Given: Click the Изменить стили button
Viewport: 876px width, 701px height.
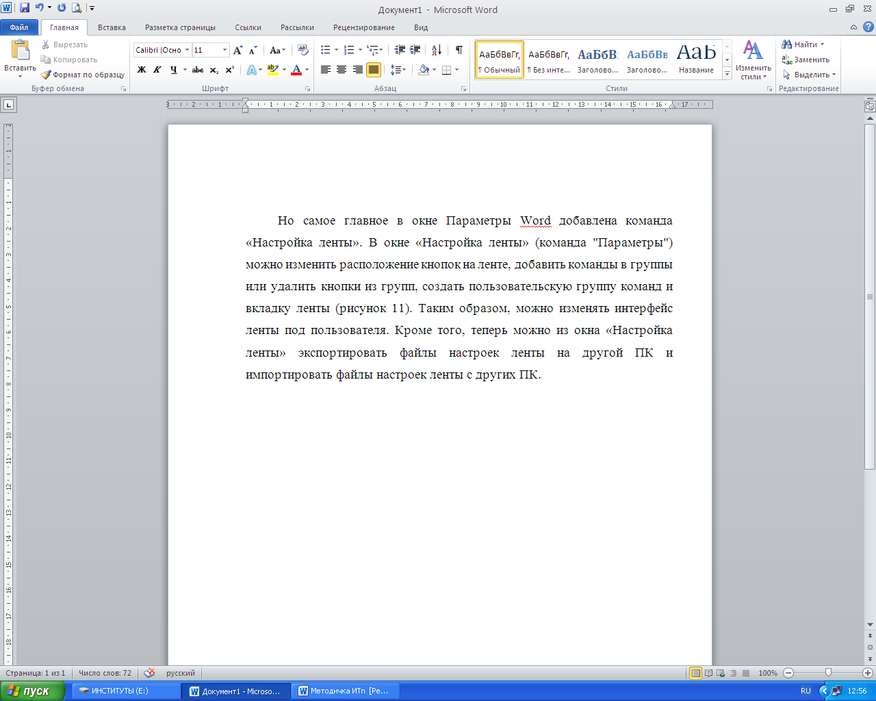Looking at the screenshot, I should tap(753, 60).
